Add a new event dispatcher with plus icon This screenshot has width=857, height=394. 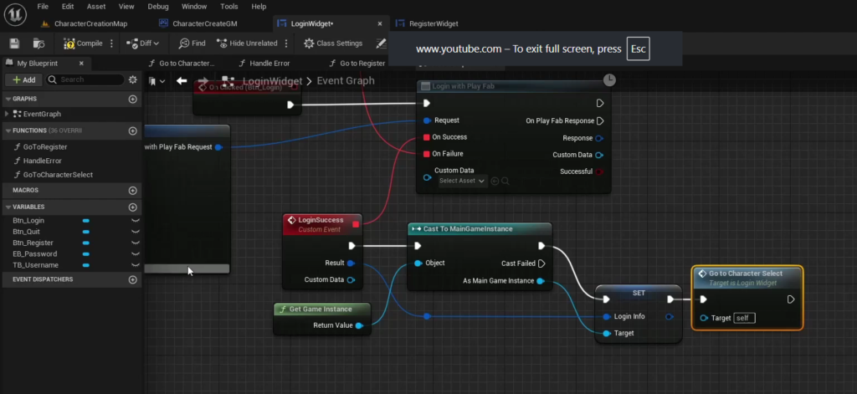132,279
